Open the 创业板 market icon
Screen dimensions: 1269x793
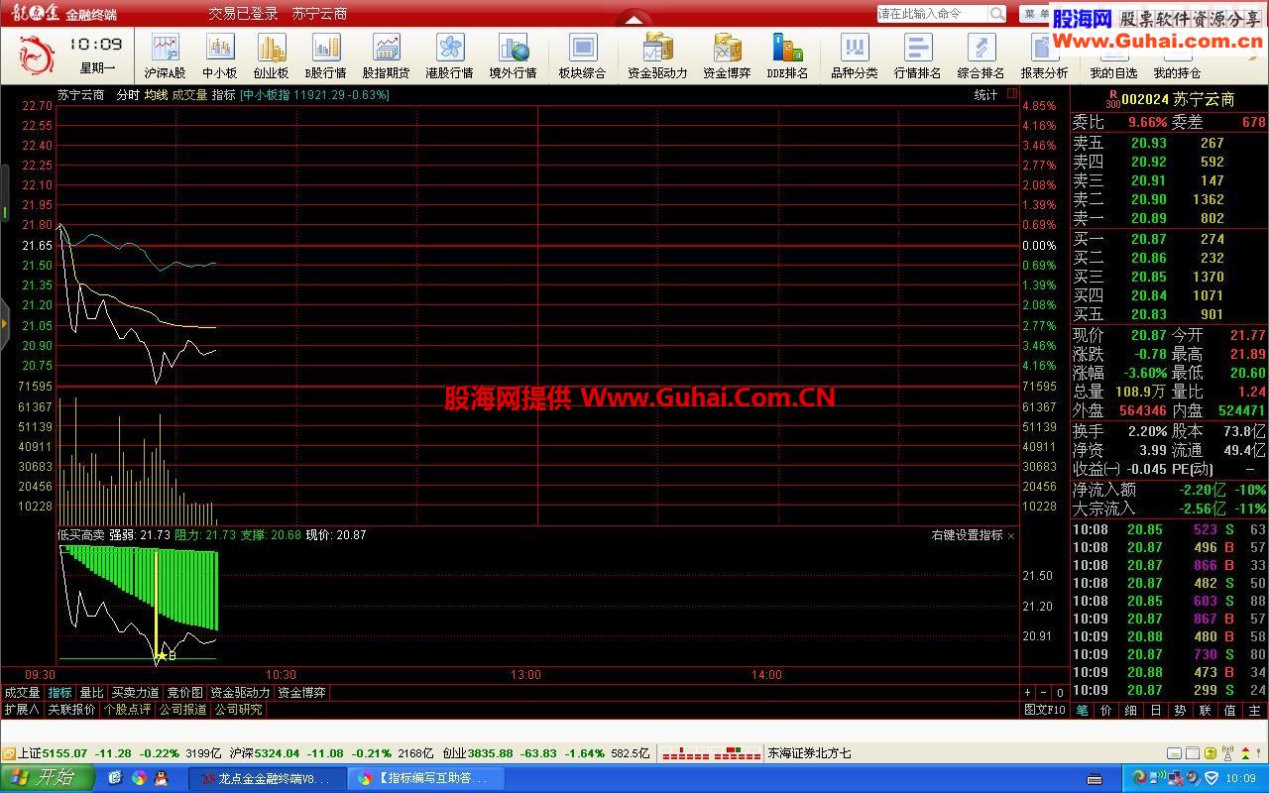tap(271, 57)
